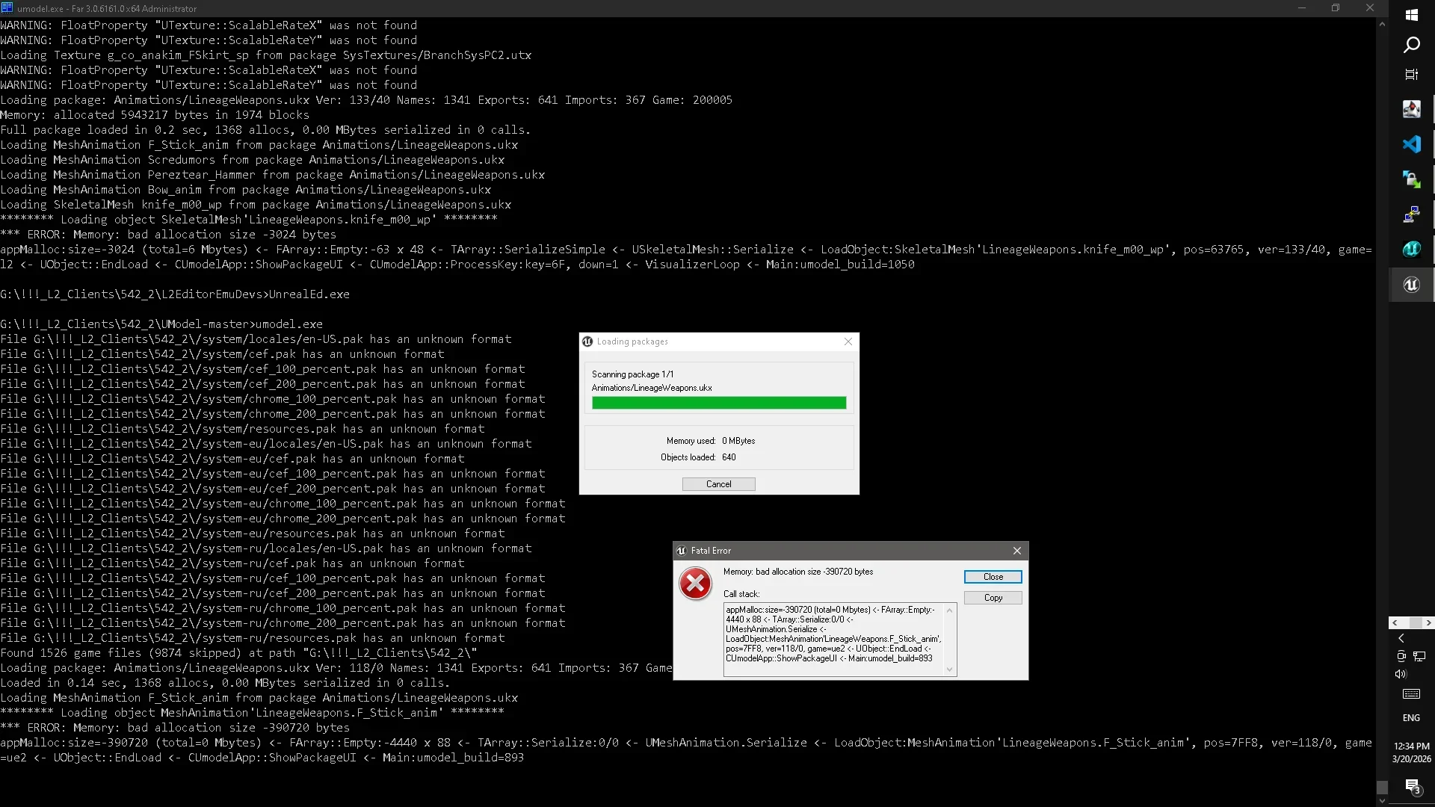This screenshot has height=807, width=1435.
Task: Open Task View on the taskbar
Action: pyautogui.click(x=1411, y=74)
